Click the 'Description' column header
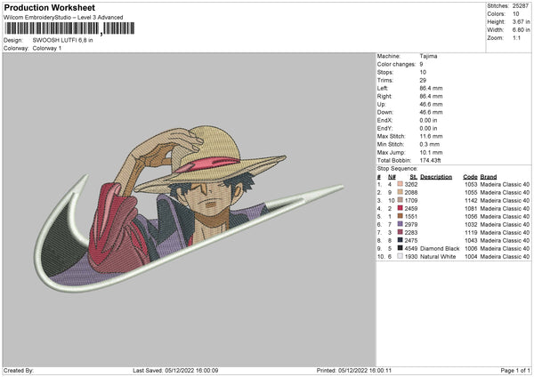 tap(436, 177)
